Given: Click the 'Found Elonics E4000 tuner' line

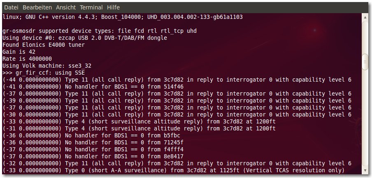Looking at the screenshot, I should coord(44,45).
